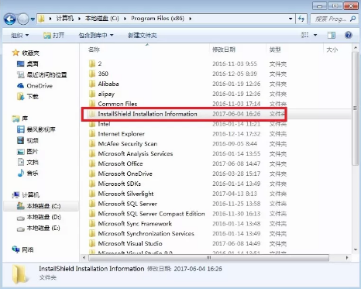Expand the 包含到库中 dropdown

(x=96, y=35)
